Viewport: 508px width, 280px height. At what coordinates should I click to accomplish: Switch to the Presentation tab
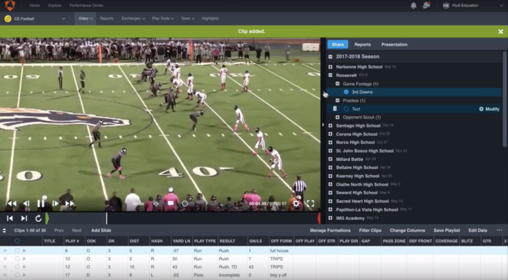click(x=394, y=44)
